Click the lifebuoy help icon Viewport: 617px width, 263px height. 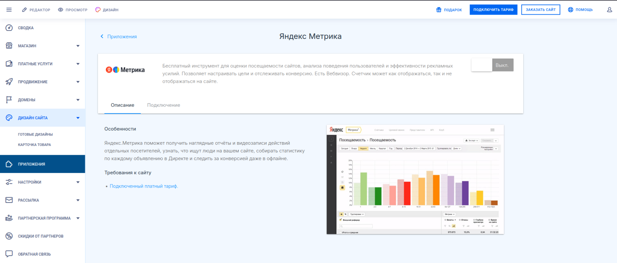[571, 10]
